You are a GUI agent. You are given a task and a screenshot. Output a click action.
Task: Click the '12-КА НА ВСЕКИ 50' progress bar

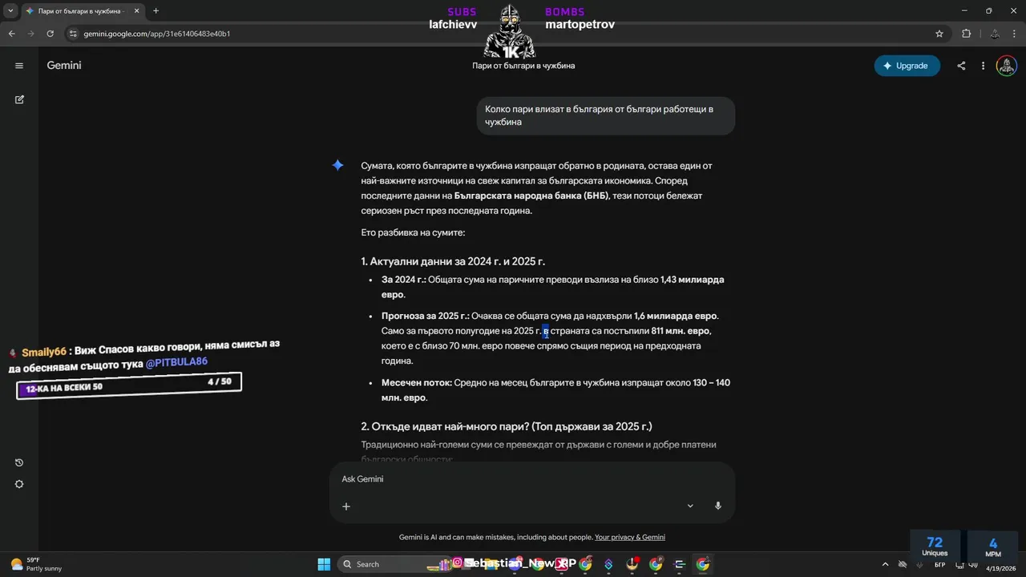128,385
